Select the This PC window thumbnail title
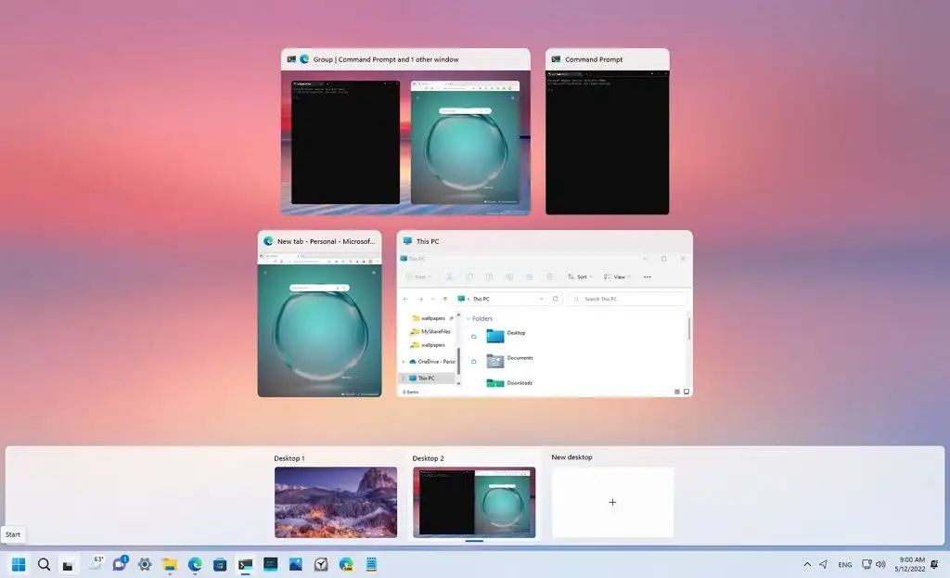 click(x=428, y=241)
